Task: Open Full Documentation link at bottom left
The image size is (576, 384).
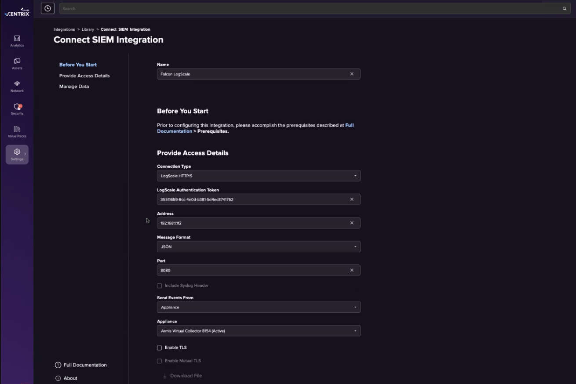Action: point(85,365)
